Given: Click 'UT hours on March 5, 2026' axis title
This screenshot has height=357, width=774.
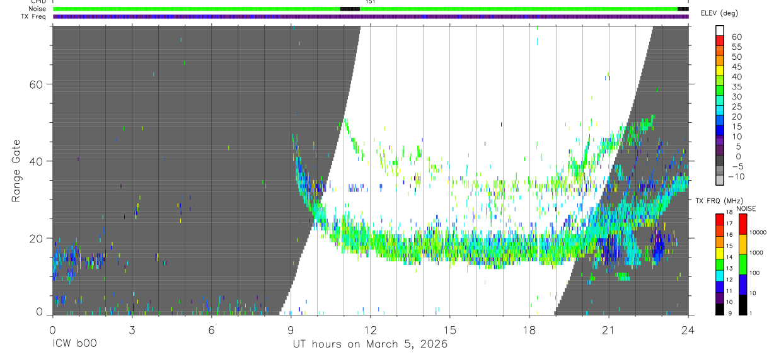Looking at the screenshot, I should pos(370,344).
